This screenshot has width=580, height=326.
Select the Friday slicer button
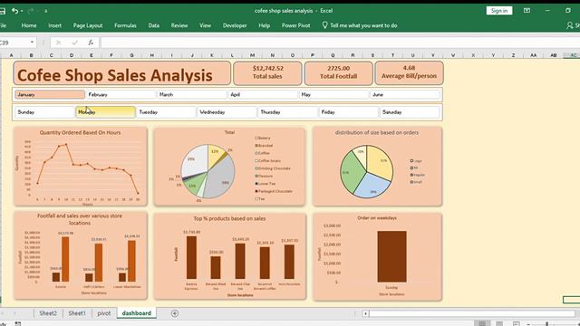point(348,112)
